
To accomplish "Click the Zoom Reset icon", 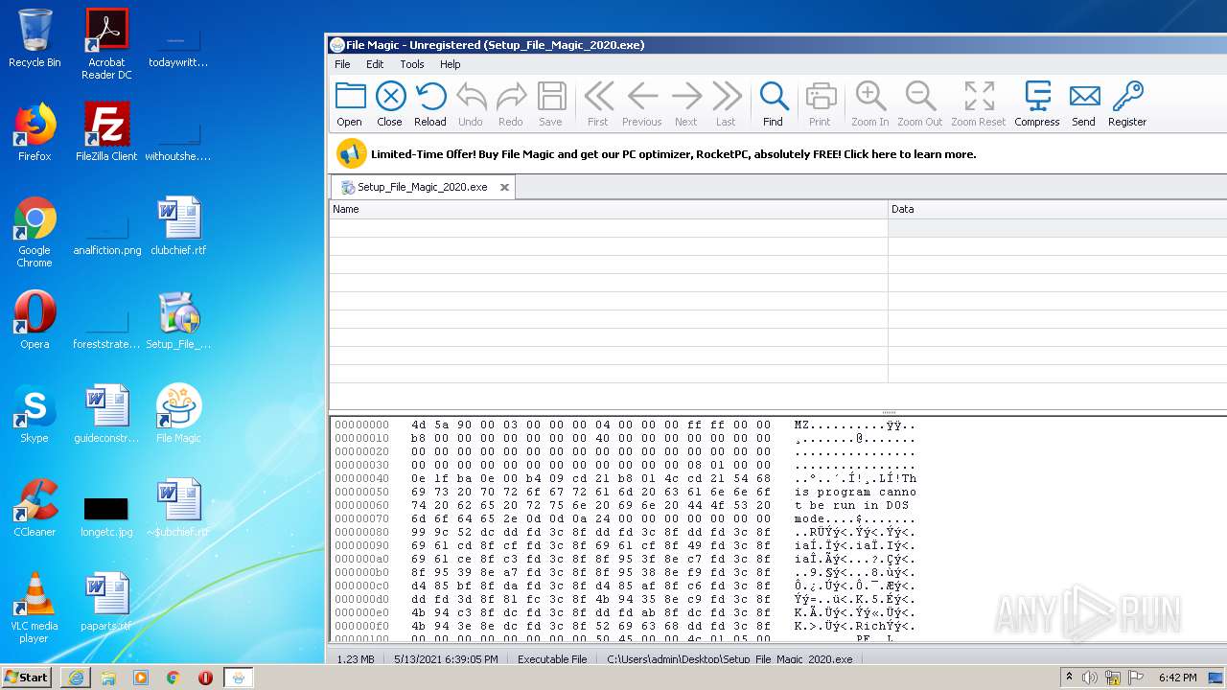I will [x=979, y=103].
